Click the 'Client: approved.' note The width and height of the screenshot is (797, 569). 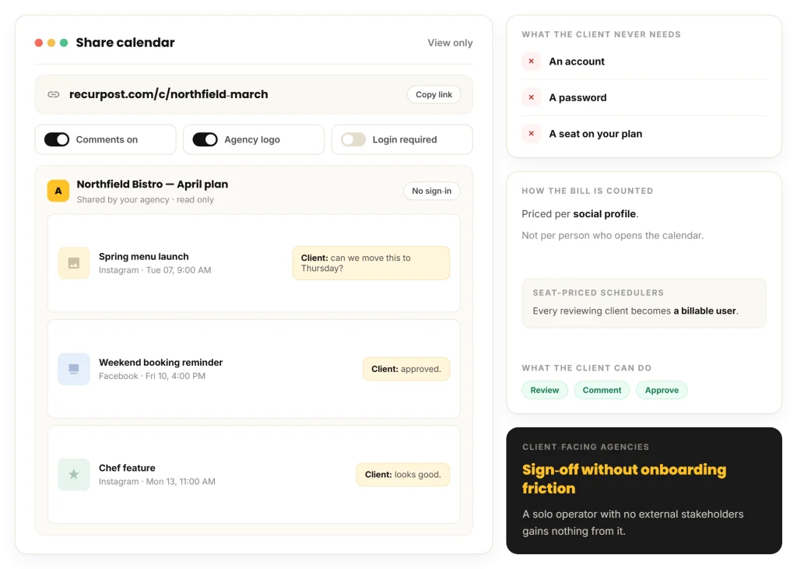point(406,369)
